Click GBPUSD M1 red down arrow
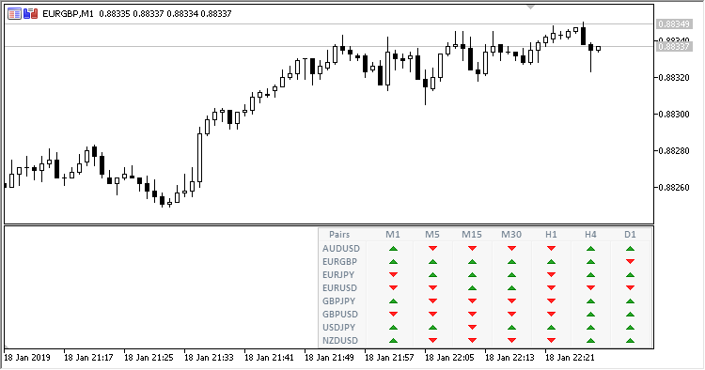 pos(394,314)
